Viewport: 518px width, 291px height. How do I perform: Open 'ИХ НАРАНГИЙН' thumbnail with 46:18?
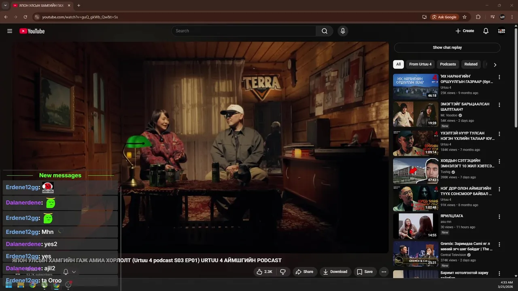click(416, 86)
